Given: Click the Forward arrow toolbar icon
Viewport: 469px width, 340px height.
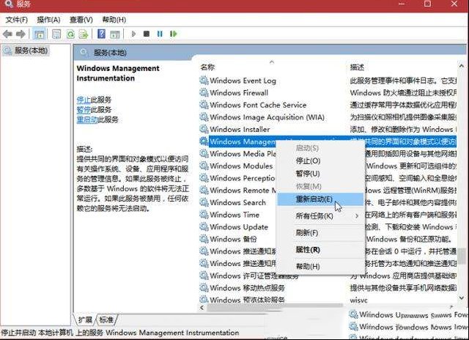Looking at the screenshot, I should (x=21, y=34).
